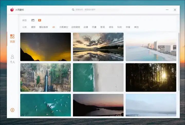Open the surfers on teal sea thumbnail
Screen dimensions: 185x125
45,105
